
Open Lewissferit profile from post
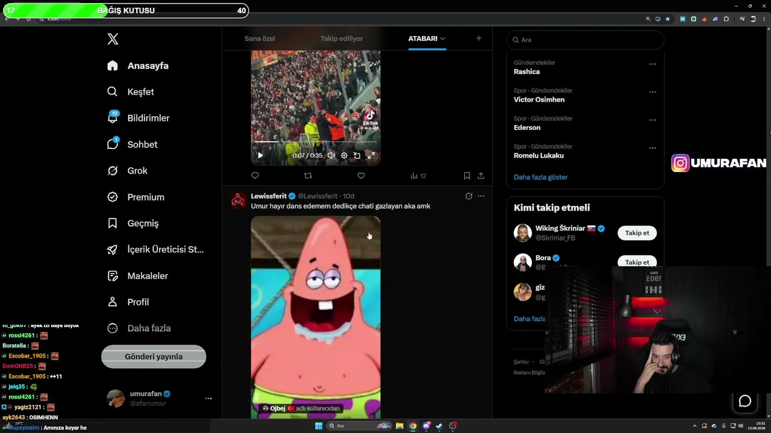pos(269,196)
